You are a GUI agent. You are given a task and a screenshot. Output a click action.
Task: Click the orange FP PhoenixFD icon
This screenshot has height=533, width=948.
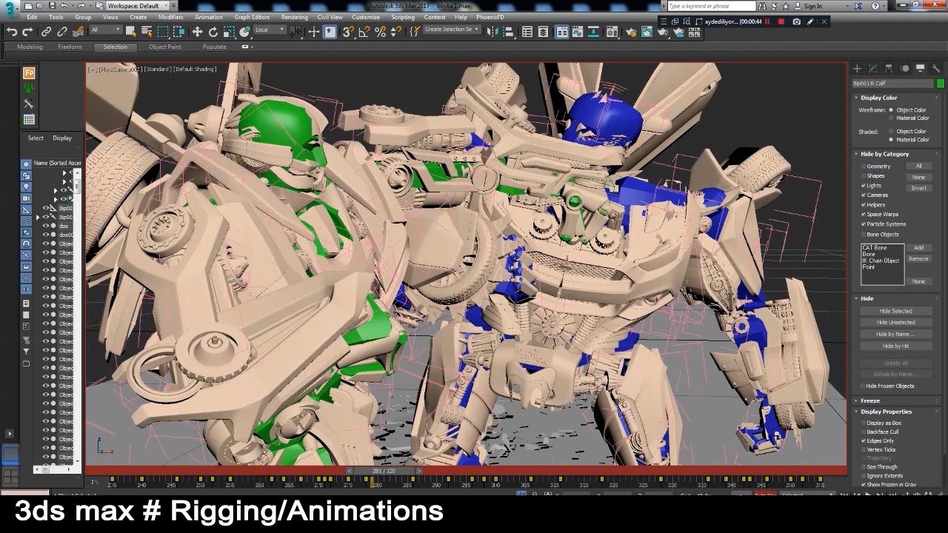click(x=29, y=73)
